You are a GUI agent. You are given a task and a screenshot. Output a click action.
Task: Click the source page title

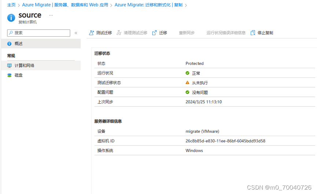tap(30, 15)
